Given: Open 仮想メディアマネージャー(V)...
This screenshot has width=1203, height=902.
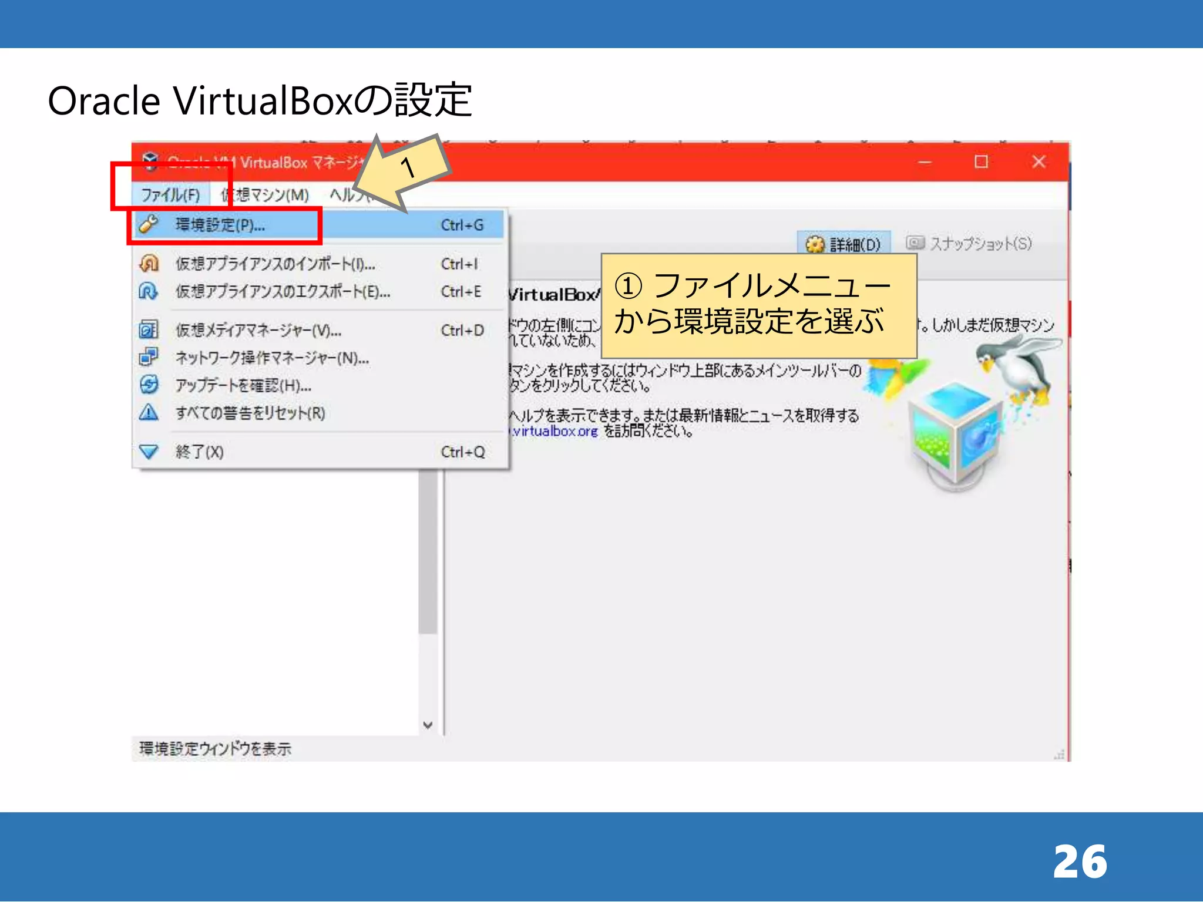Looking at the screenshot, I should 319,331.
